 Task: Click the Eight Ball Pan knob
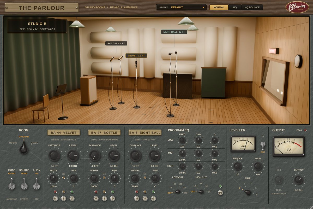[x=155, y=178]
